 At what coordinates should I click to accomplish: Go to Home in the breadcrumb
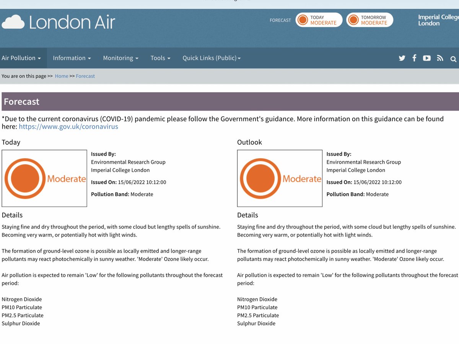click(x=62, y=76)
